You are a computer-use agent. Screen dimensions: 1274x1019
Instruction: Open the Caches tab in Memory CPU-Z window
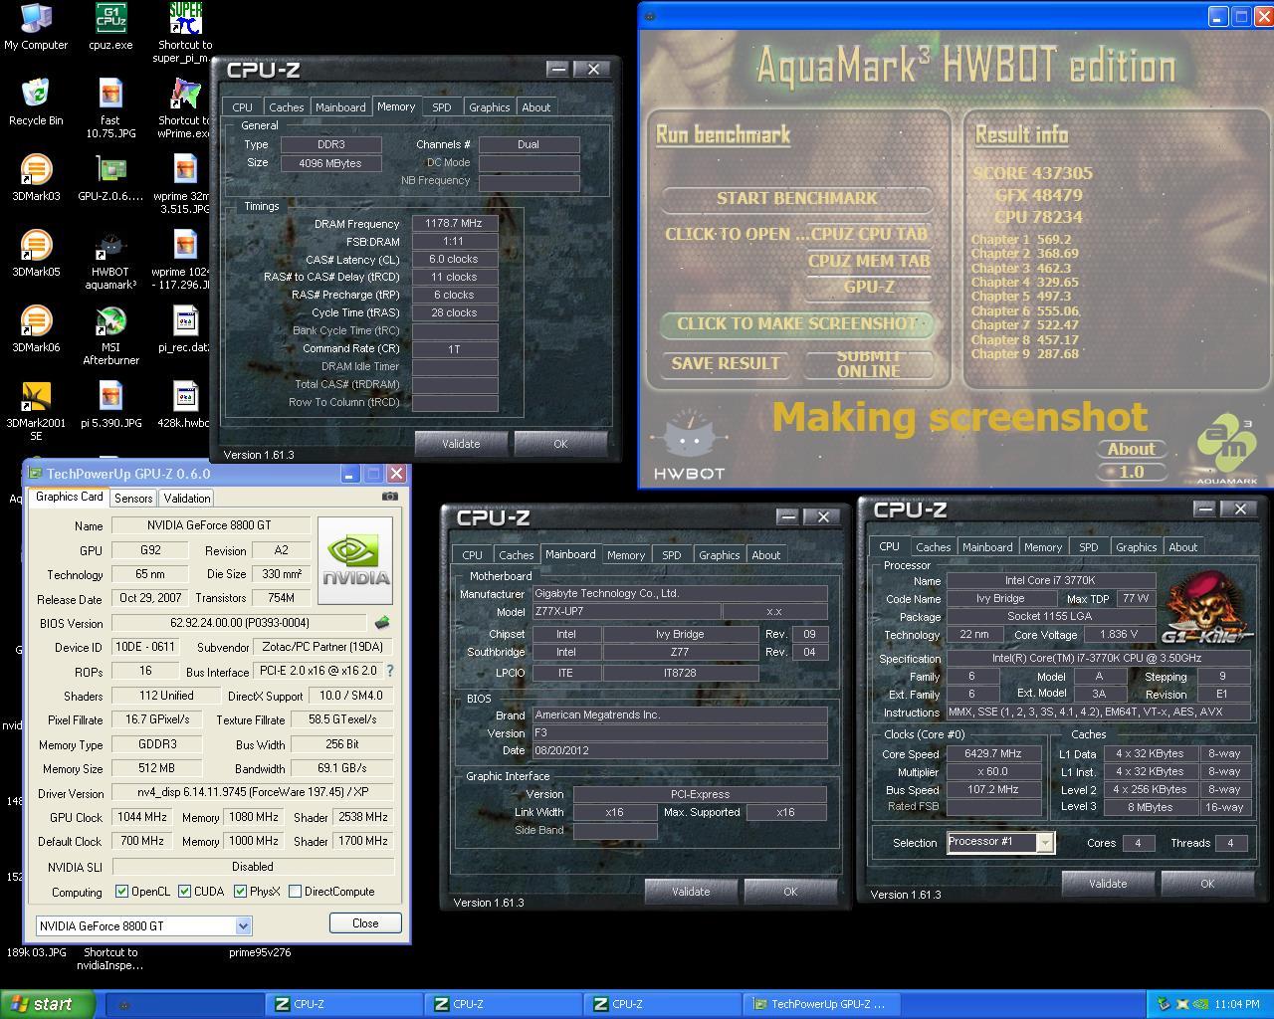(287, 107)
